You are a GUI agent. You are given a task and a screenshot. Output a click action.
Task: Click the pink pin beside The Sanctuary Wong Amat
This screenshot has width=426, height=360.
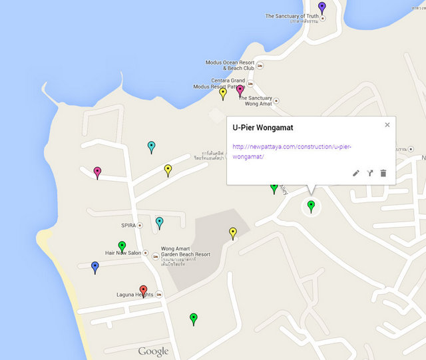point(240,91)
